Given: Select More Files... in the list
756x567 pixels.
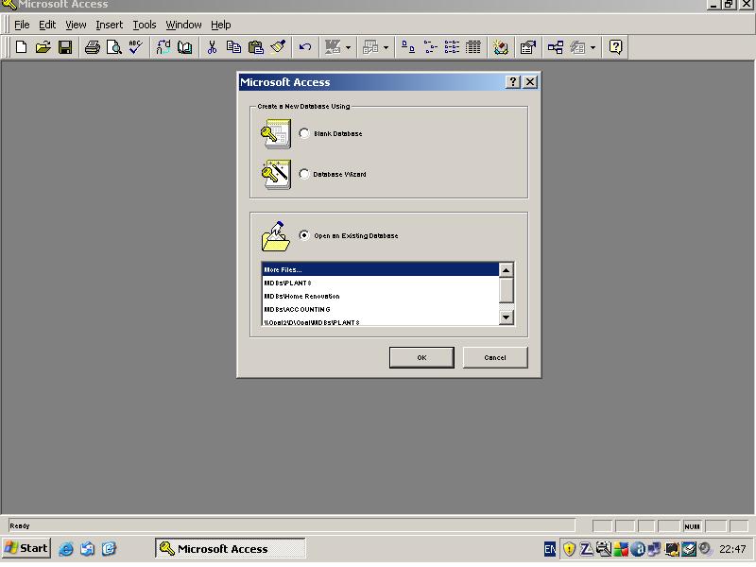Looking at the screenshot, I should [380, 269].
